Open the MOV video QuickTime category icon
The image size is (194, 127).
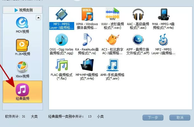pos(22,22)
